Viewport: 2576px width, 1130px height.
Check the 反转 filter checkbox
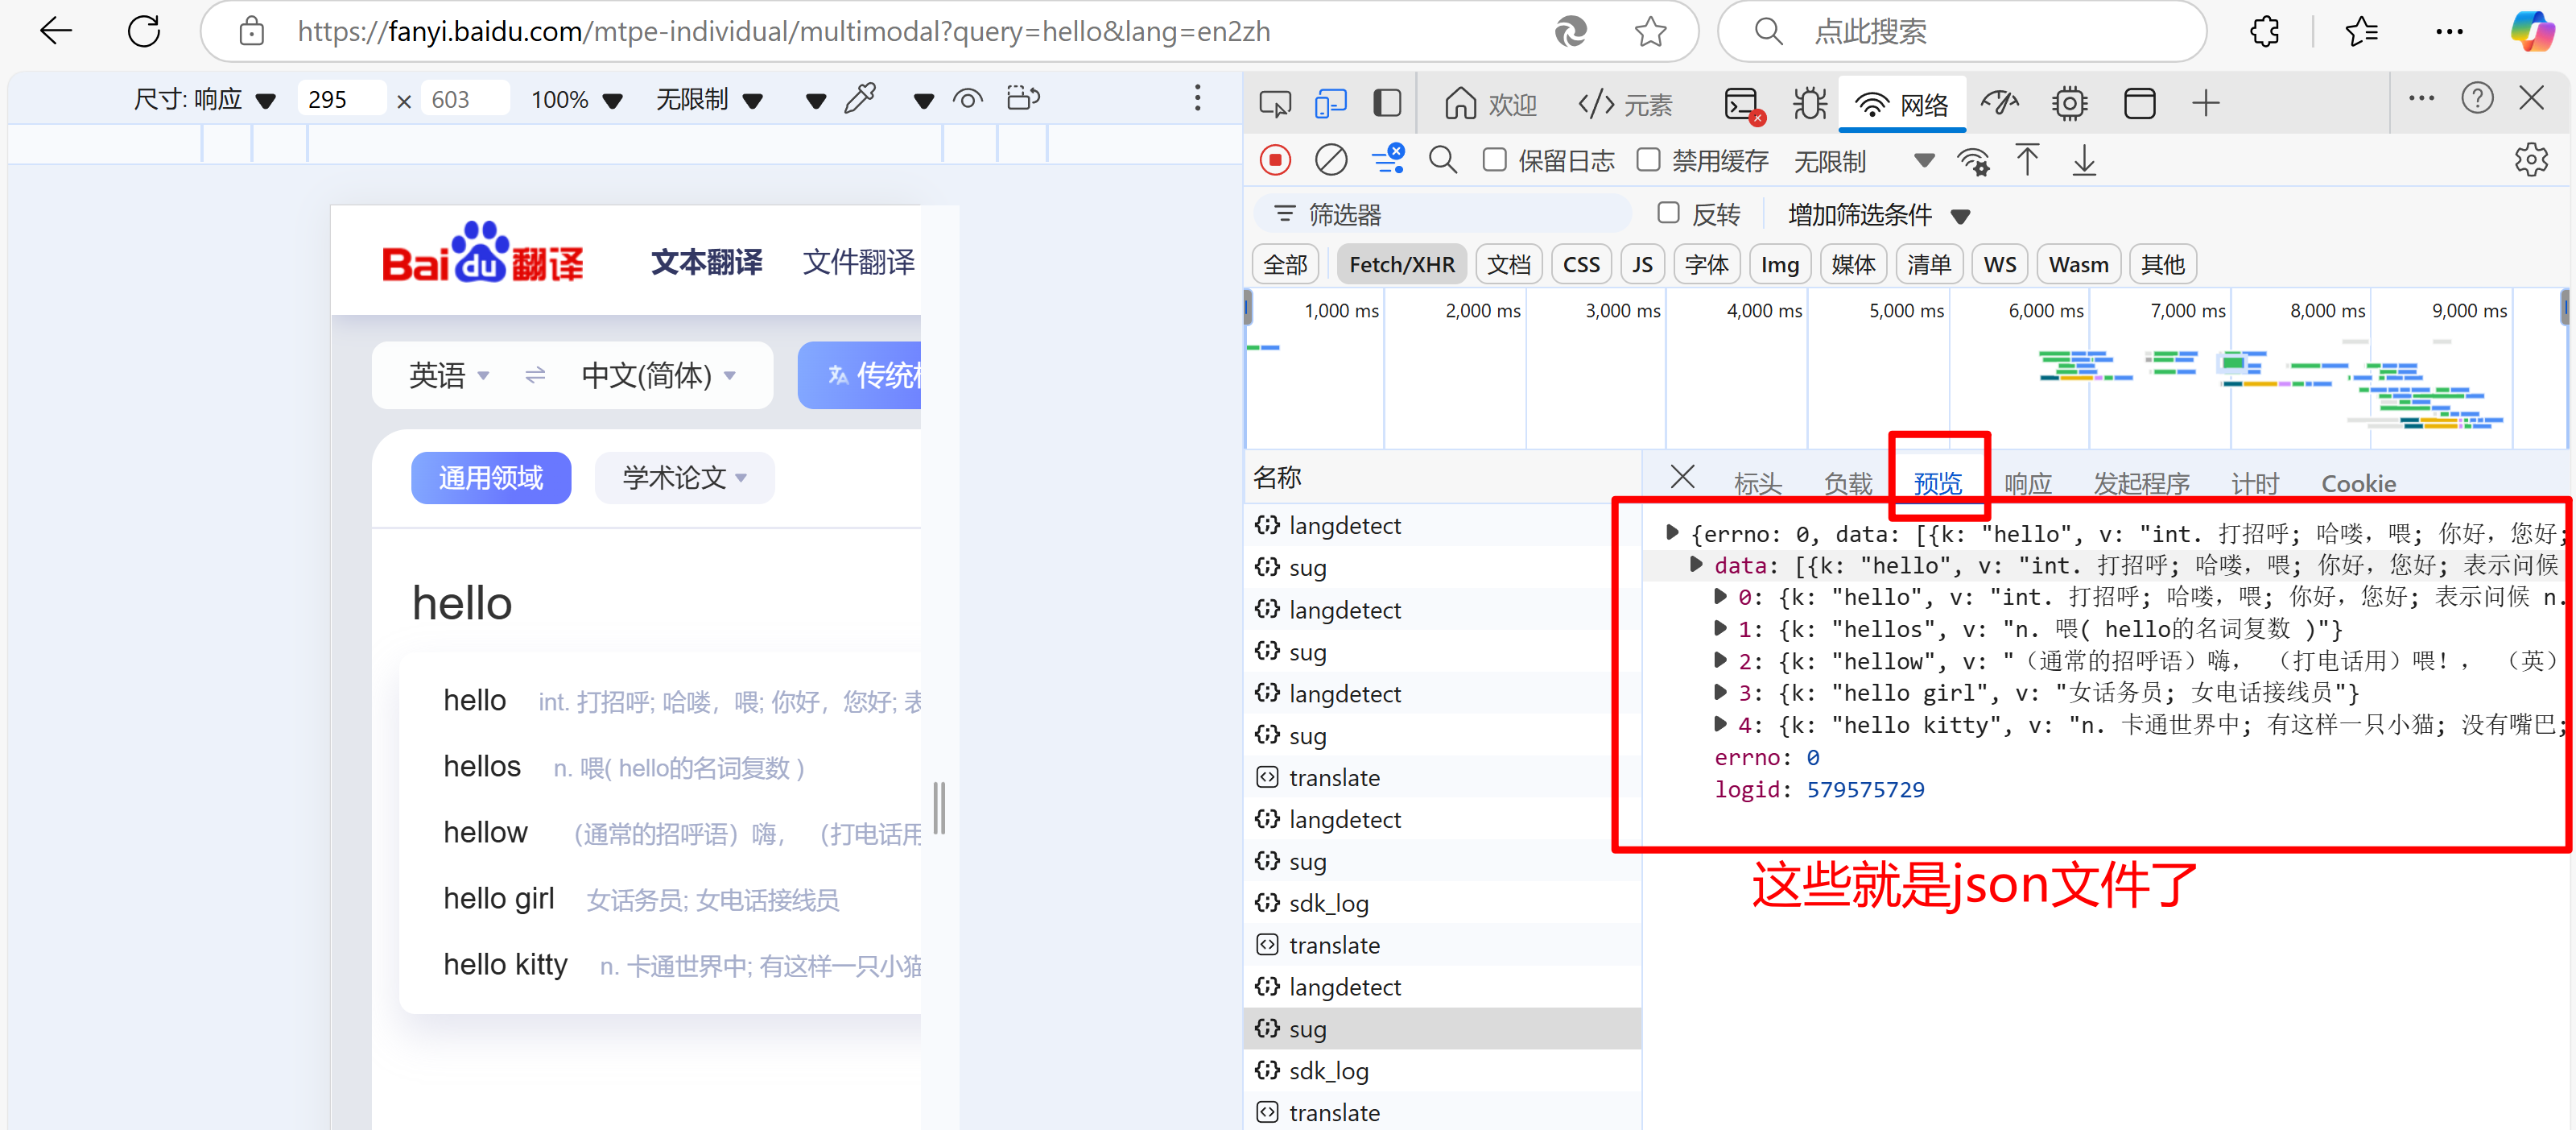coord(1668,213)
